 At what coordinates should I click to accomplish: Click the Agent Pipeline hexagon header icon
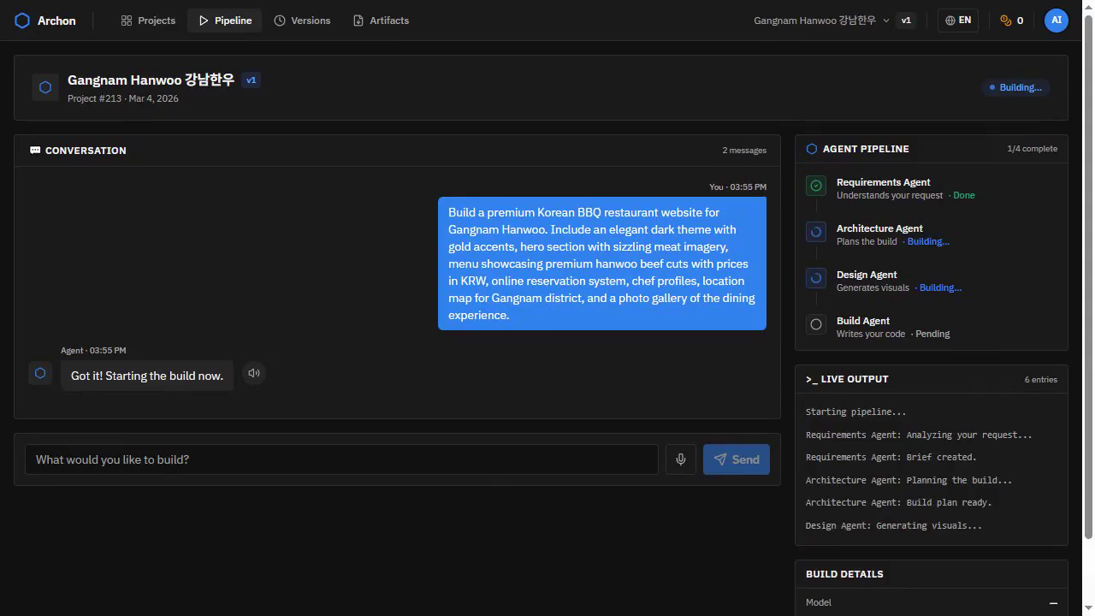point(812,149)
